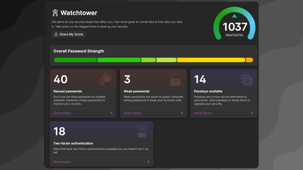303x170 pixels.
Task: Click the passkey icon on Passkeys available card
Action: pyautogui.click(x=246, y=80)
